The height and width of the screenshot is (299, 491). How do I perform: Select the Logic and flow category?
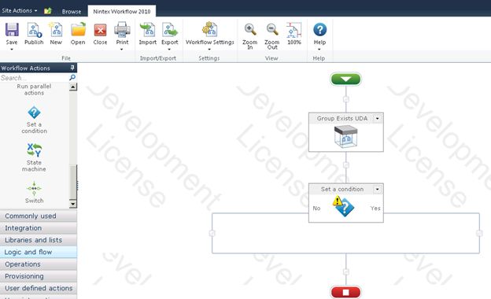pyautogui.click(x=39, y=252)
